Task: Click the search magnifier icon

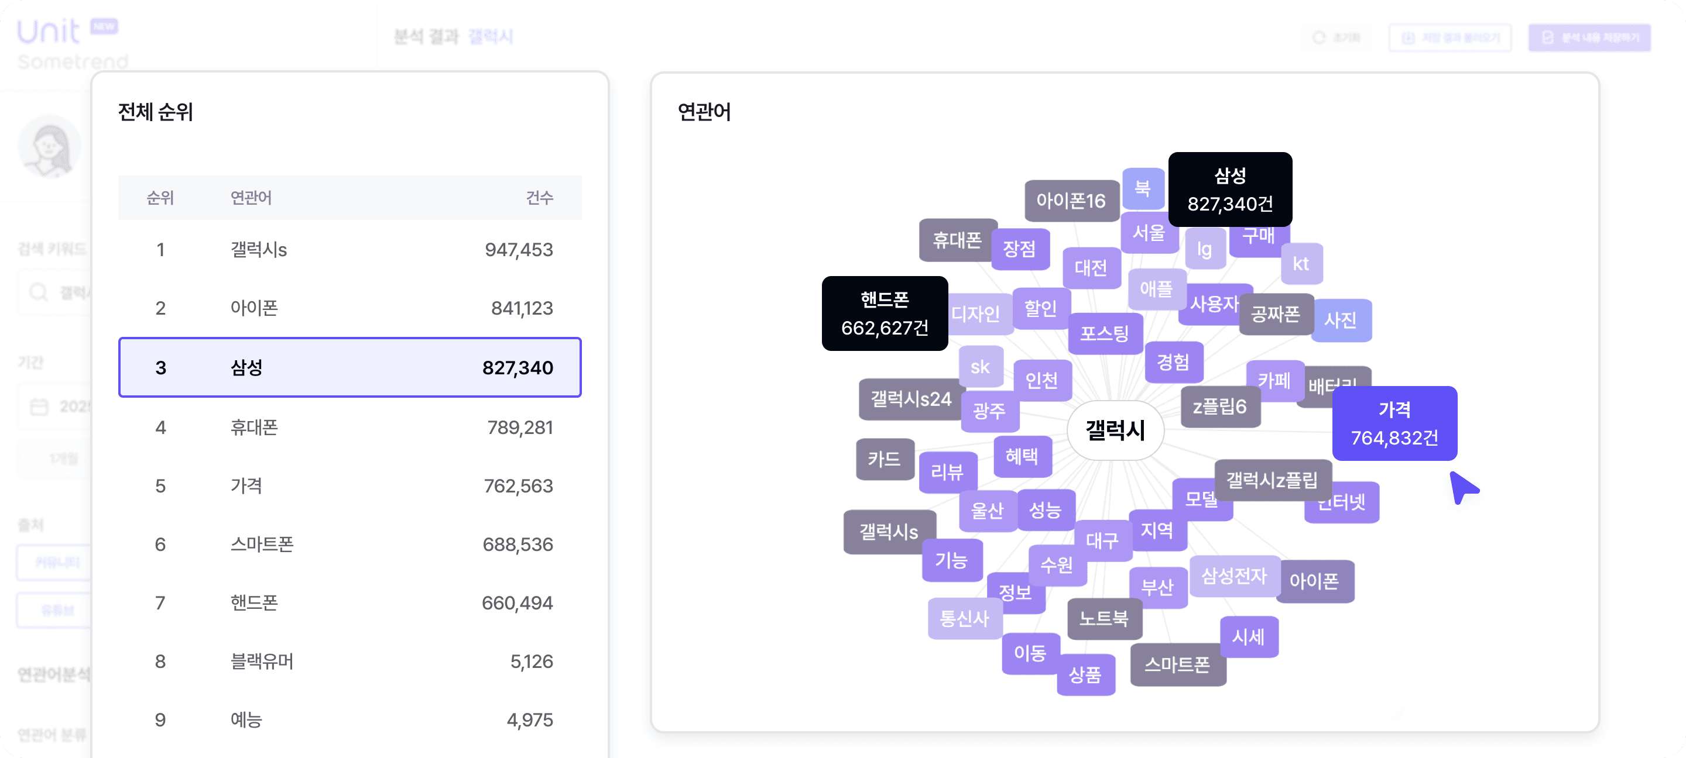Action: pyautogui.click(x=39, y=292)
